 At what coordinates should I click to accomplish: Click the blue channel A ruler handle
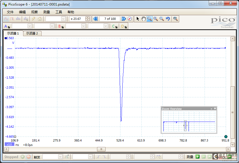coord(6,38)
